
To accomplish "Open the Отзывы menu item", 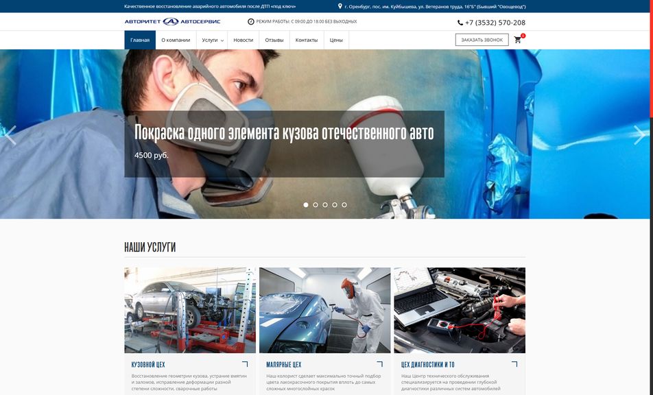I will click(x=274, y=40).
